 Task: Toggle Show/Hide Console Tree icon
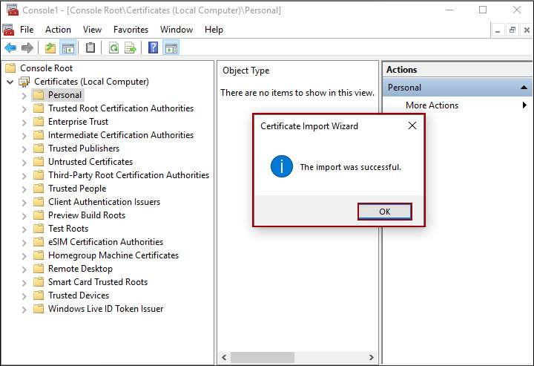coord(68,48)
